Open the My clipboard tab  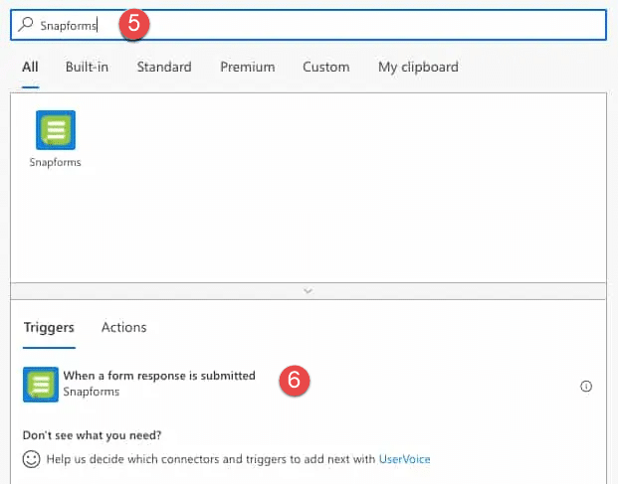pos(418,67)
